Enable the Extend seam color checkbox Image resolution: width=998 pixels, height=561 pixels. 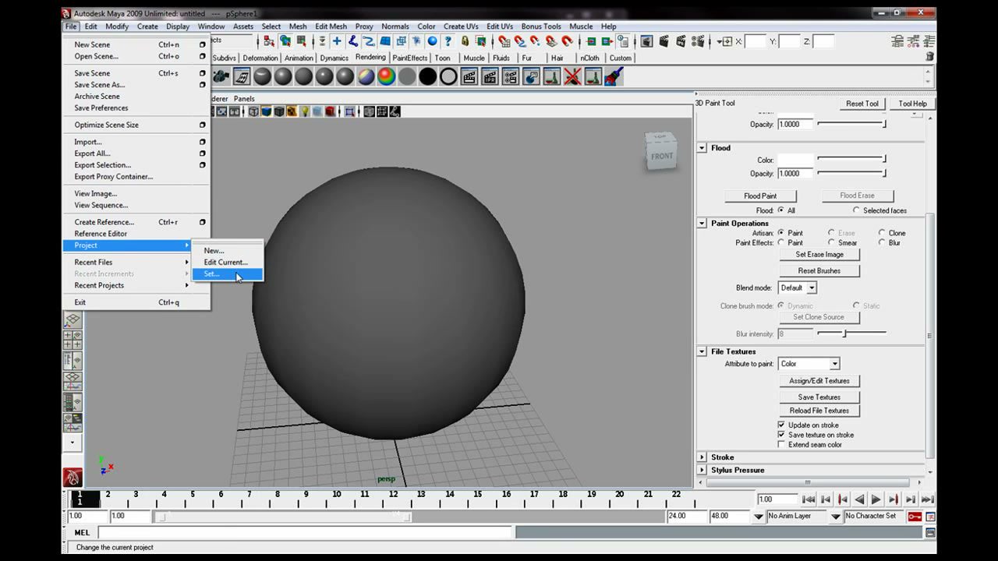[x=781, y=444]
